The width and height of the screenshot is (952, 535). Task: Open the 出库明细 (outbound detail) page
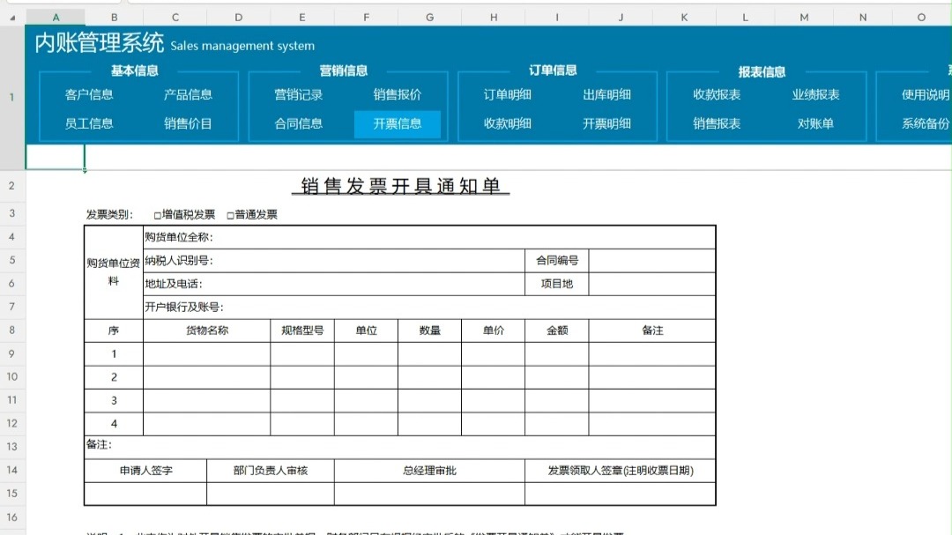(609, 94)
